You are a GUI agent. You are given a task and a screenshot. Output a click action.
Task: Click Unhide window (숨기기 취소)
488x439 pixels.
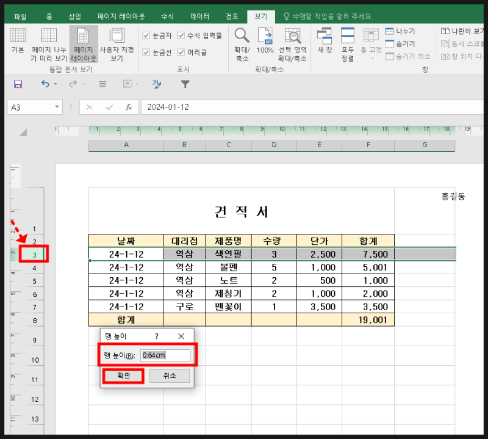click(x=408, y=56)
